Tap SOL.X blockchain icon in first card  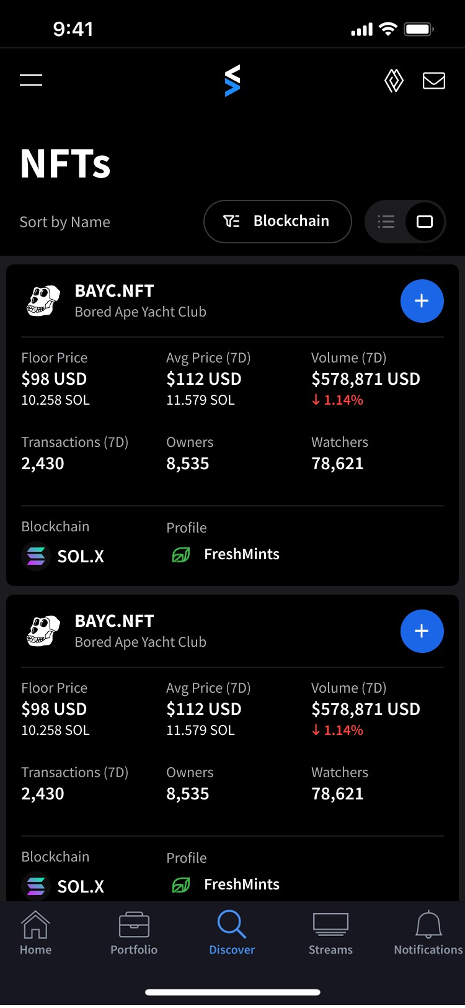pyautogui.click(x=36, y=556)
